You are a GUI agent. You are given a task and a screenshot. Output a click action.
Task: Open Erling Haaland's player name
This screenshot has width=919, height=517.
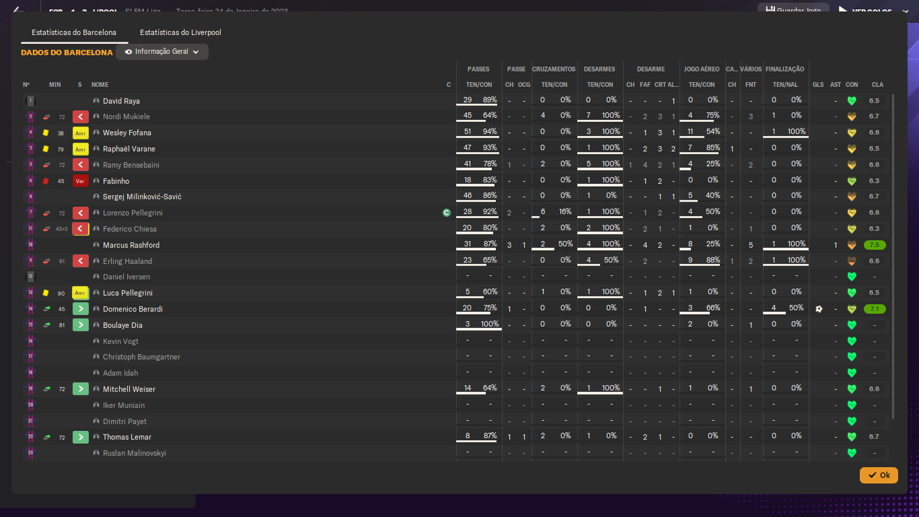(127, 261)
